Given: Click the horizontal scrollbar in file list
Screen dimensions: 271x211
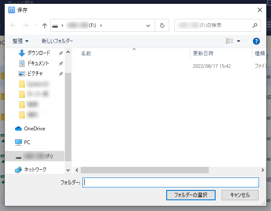Looking at the screenshot, I should click(x=144, y=170).
